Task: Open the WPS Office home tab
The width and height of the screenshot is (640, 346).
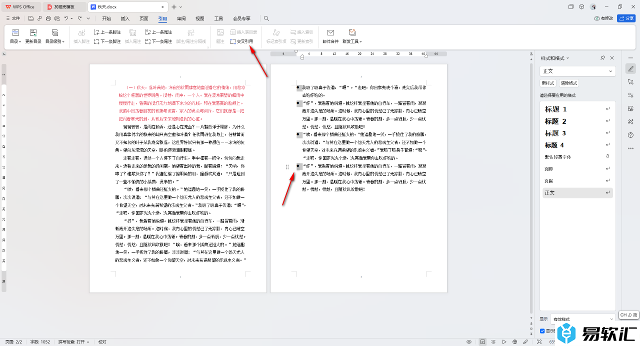Action: point(20,7)
